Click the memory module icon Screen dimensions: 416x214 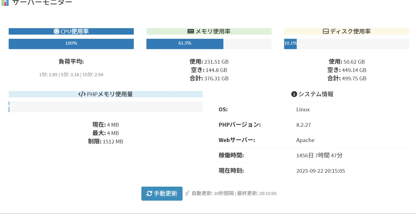[191, 32]
